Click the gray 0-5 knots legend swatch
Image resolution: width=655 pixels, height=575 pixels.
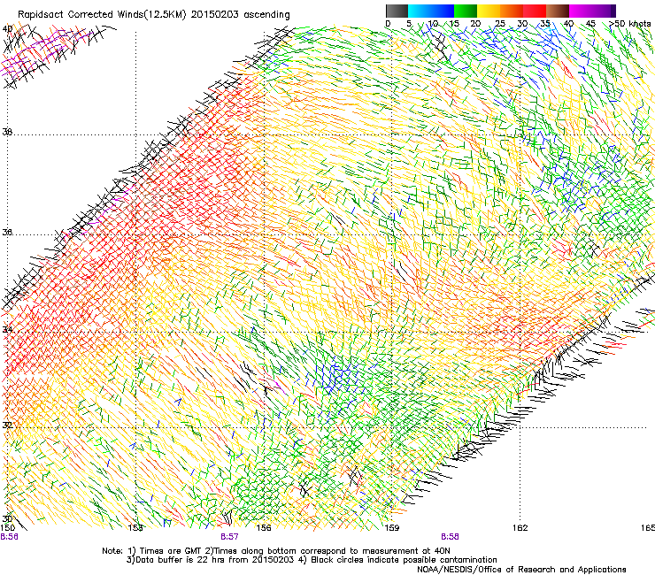(x=397, y=11)
